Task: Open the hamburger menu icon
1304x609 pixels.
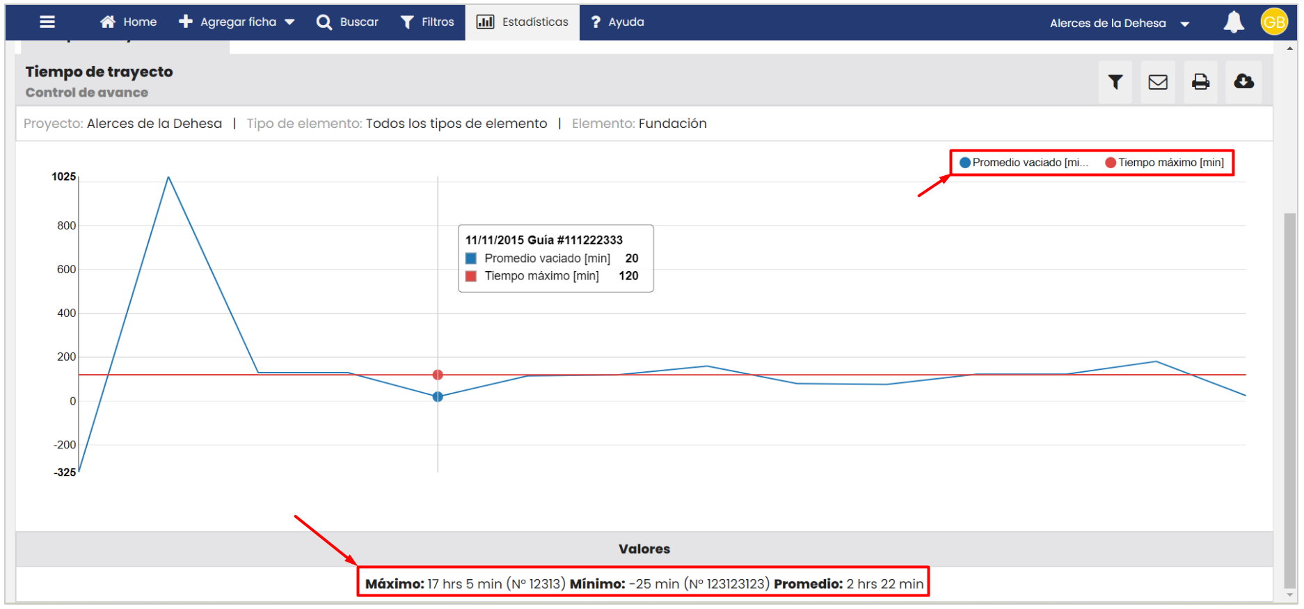Action: point(47,22)
